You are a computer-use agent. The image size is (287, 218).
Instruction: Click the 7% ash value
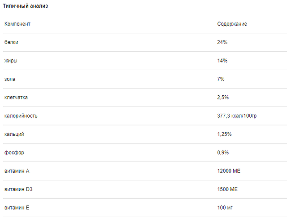point(221,79)
